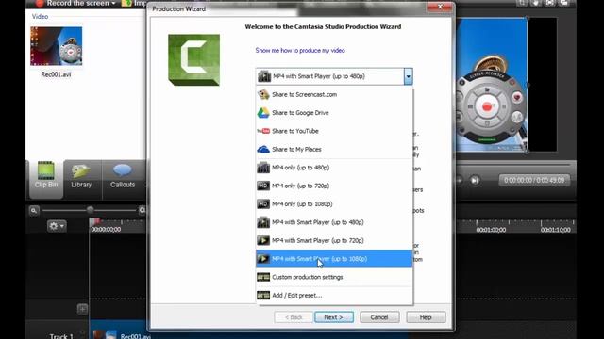The height and width of the screenshot is (339, 604).
Task: Open 'Show me how to produce my video' link
Action: (300, 50)
